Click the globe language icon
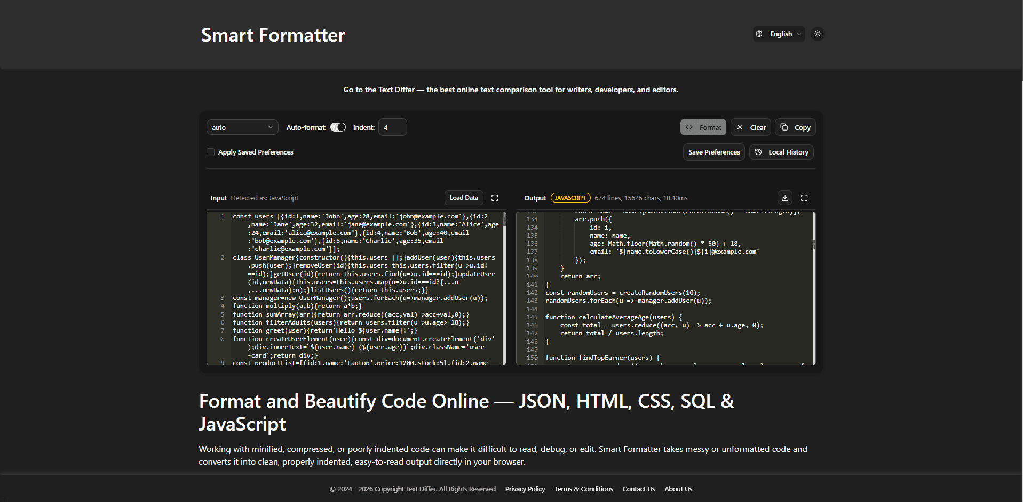 759,34
